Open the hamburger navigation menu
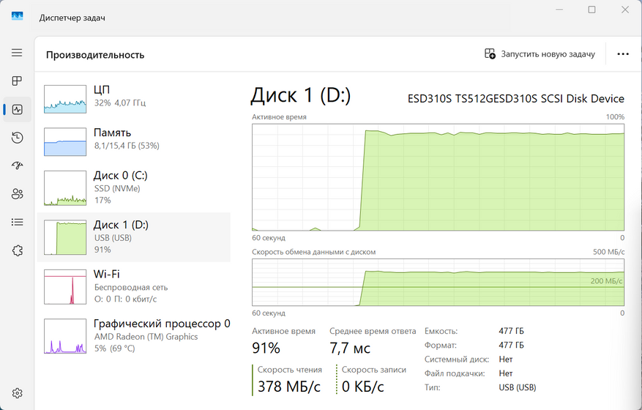The height and width of the screenshot is (410, 642). click(17, 53)
